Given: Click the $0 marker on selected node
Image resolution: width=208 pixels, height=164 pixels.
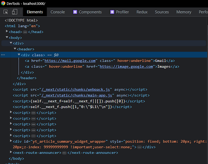Looking at the screenshot, I should pyautogui.click(x=56, y=55).
